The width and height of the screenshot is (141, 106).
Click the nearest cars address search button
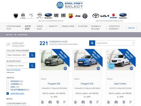(x=32, y=65)
